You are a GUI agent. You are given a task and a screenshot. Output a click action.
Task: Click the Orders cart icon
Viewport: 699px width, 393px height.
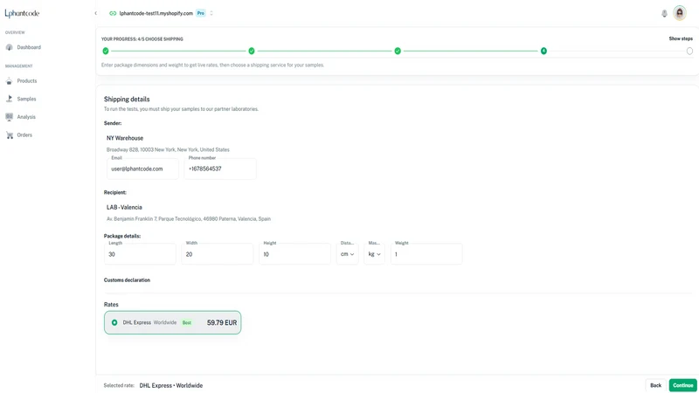[x=9, y=135]
